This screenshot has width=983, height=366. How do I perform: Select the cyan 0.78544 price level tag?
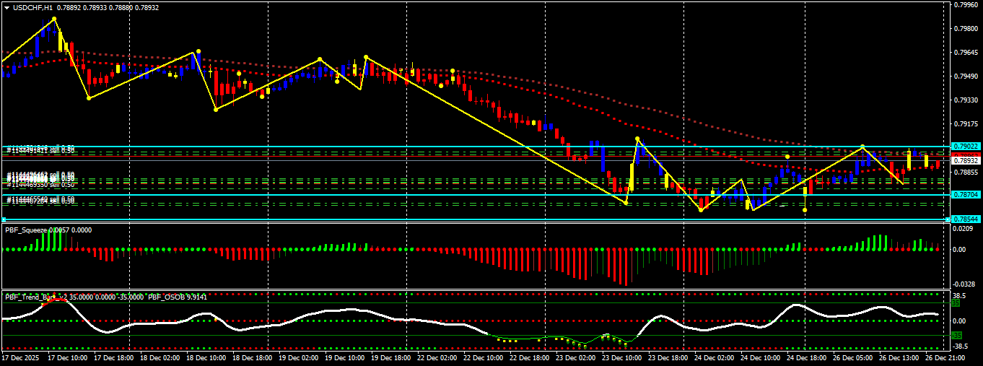(x=965, y=219)
